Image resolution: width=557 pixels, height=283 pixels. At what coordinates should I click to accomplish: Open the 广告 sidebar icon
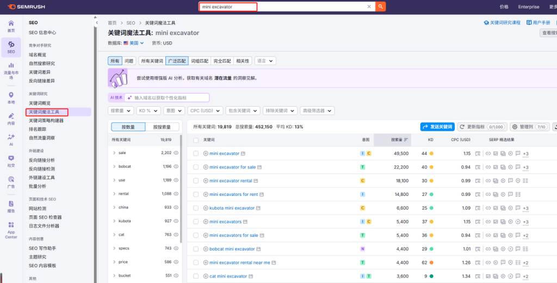11,181
